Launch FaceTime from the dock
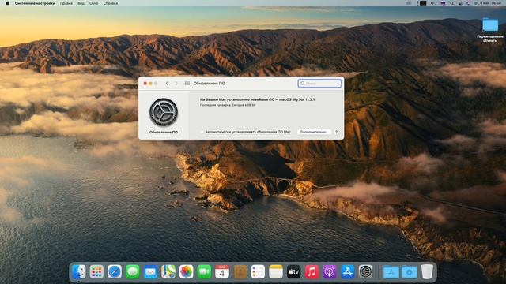This screenshot has width=506, height=284. (x=204, y=271)
